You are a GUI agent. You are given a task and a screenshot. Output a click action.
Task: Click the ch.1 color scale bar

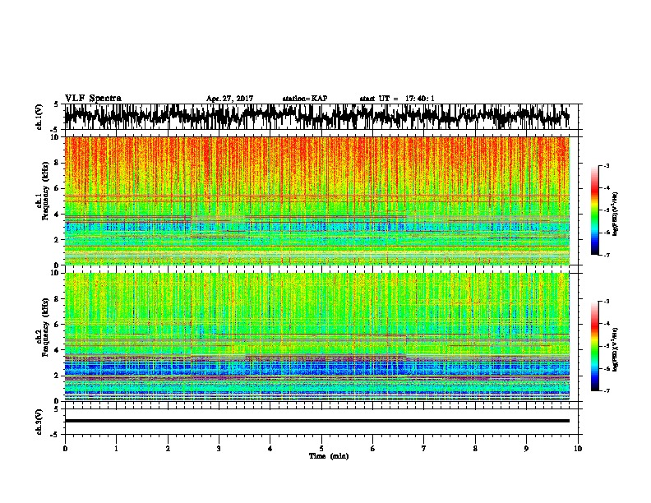(594, 210)
